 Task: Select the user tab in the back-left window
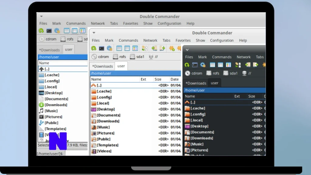tap(69, 50)
